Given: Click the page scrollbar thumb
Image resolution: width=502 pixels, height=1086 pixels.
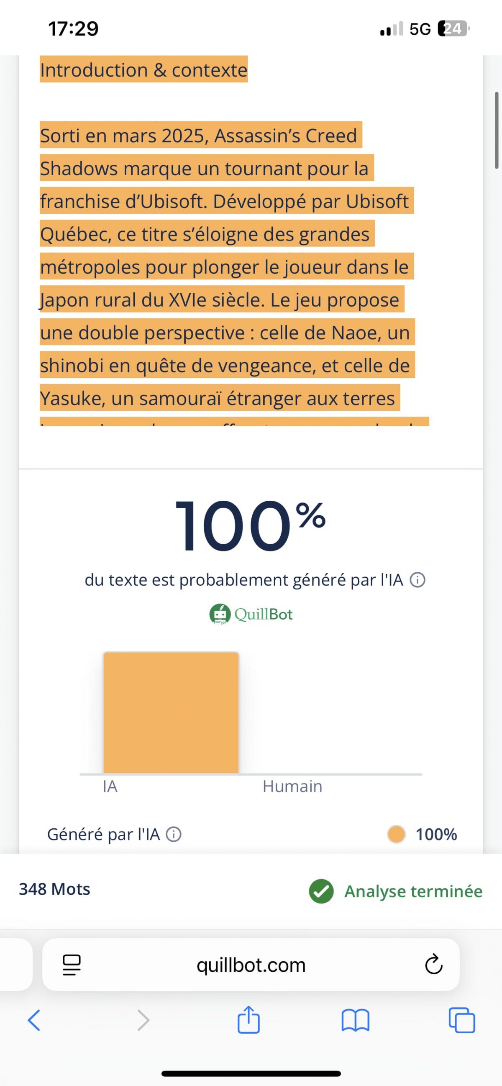Looking at the screenshot, I should 497,130.
